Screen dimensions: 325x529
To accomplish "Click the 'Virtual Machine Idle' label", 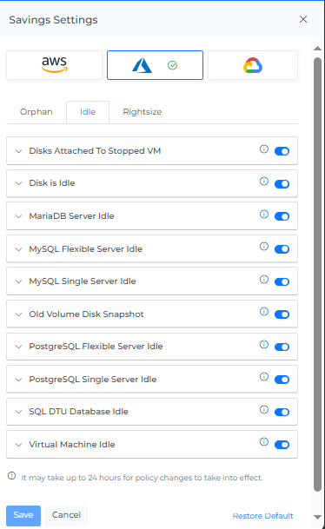I will [72, 445].
